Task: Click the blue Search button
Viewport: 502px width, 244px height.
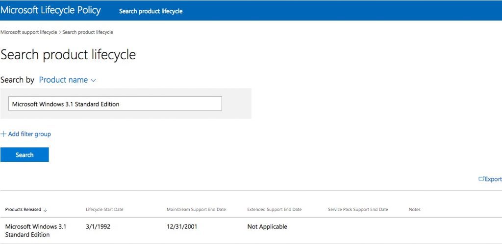Action: (x=25, y=155)
